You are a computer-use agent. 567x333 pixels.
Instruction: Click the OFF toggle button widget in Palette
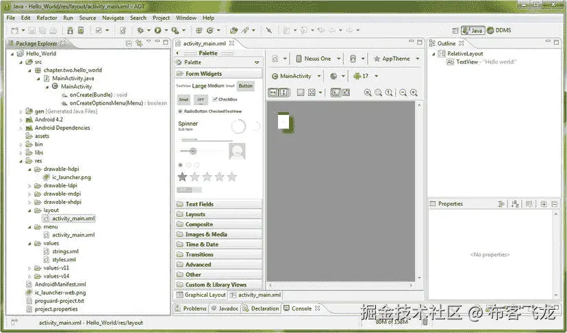click(x=201, y=99)
